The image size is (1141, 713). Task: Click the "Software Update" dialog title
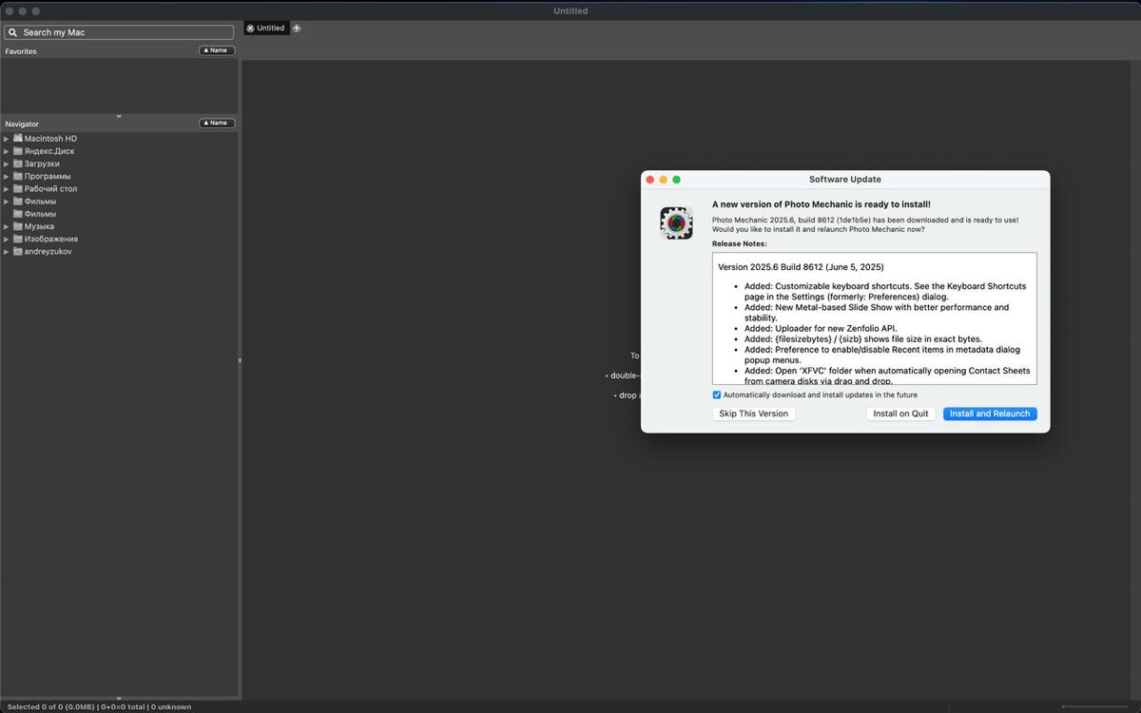pyautogui.click(x=845, y=180)
